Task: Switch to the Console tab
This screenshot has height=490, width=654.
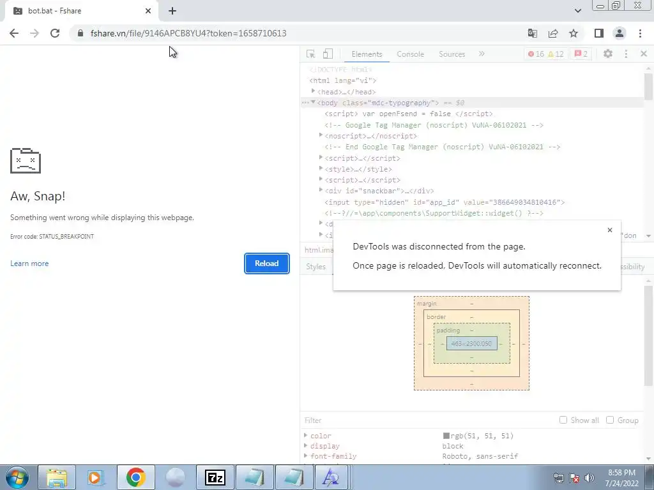Action: point(411,54)
